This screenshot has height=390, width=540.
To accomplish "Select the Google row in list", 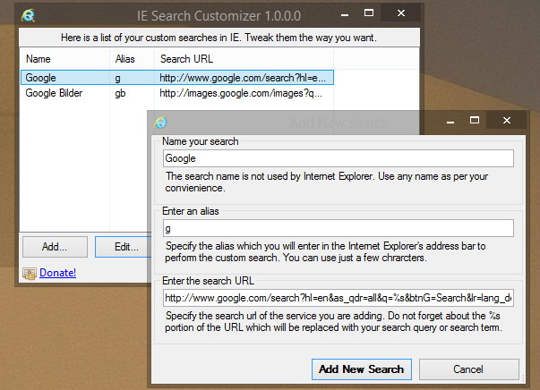I will click(x=177, y=78).
